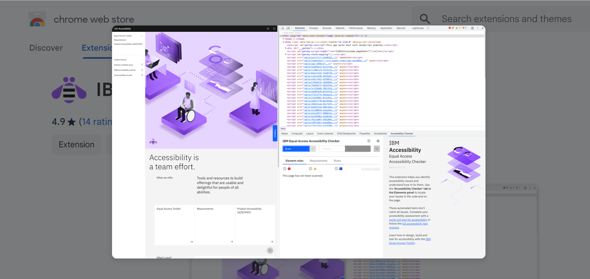Switch to the DevTools Sources tab
The width and height of the screenshot is (590, 279).
pyautogui.click(x=327, y=28)
